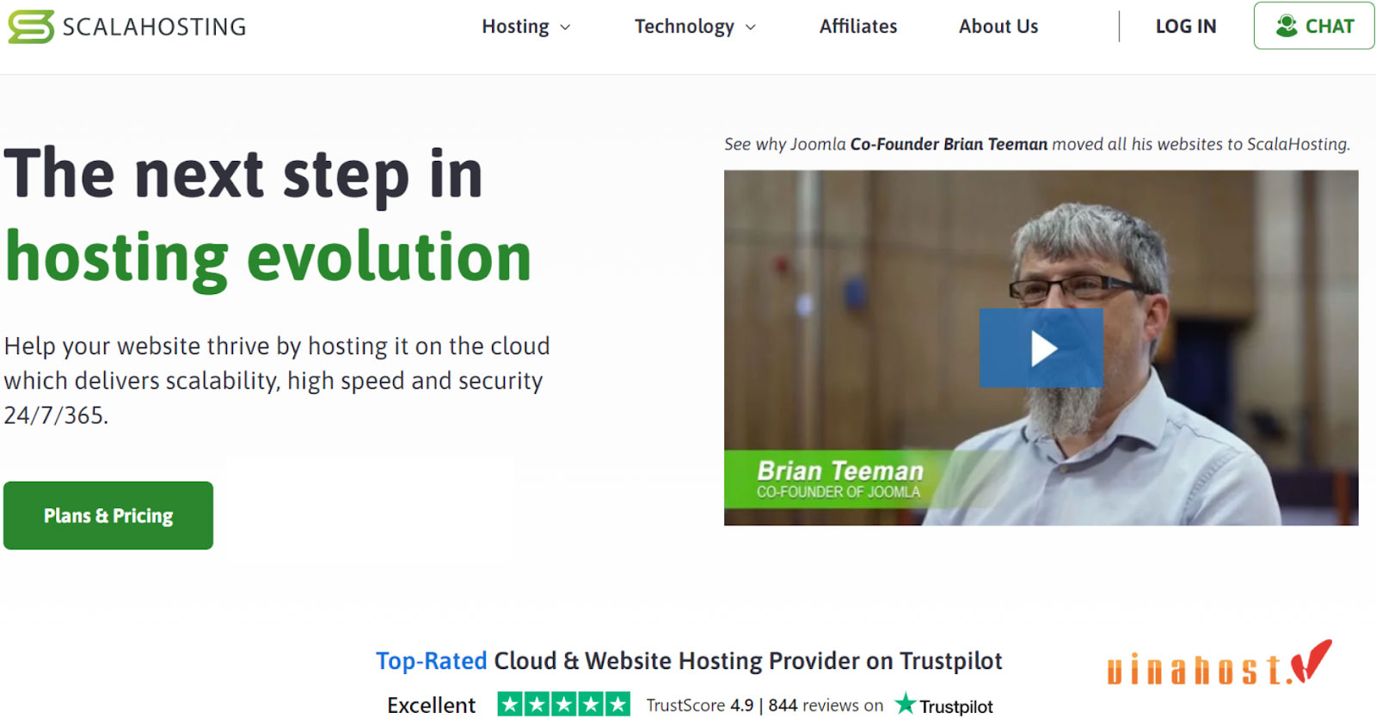This screenshot has width=1376, height=718.
Task: Open the About Us page
Action: tap(998, 27)
